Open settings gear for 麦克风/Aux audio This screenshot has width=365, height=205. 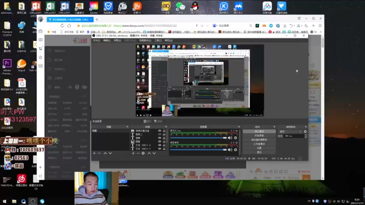click(x=235, y=138)
